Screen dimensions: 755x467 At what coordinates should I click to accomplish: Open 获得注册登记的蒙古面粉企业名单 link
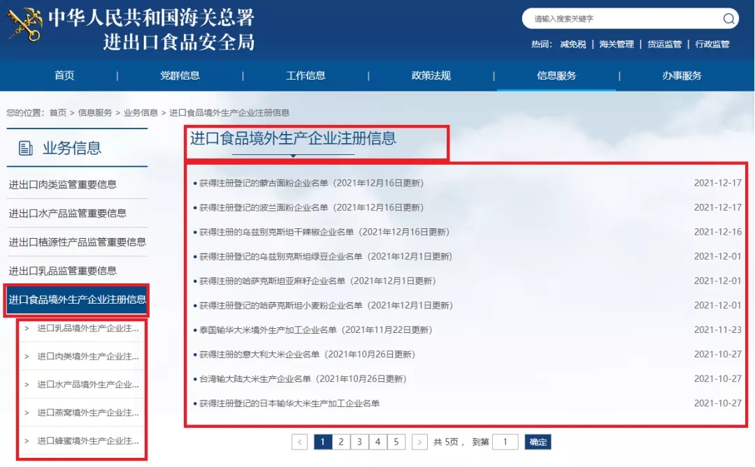(x=311, y=183)
